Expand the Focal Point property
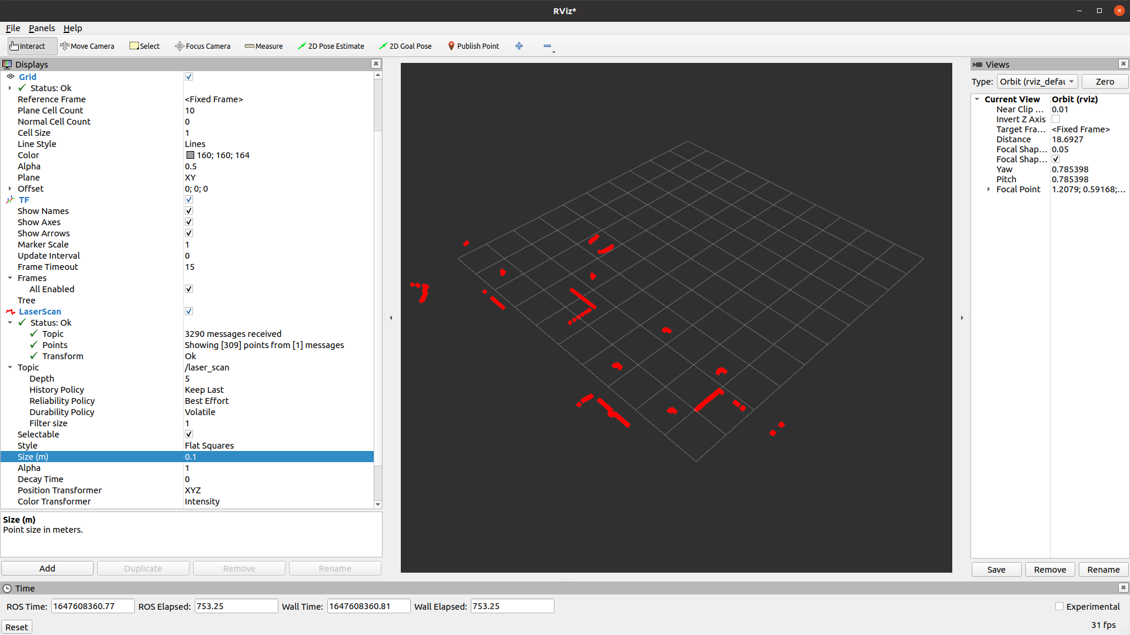Image resolution: width=1130 pixels, height=635 pixels. pyautogui.click(x=988, y=189)
